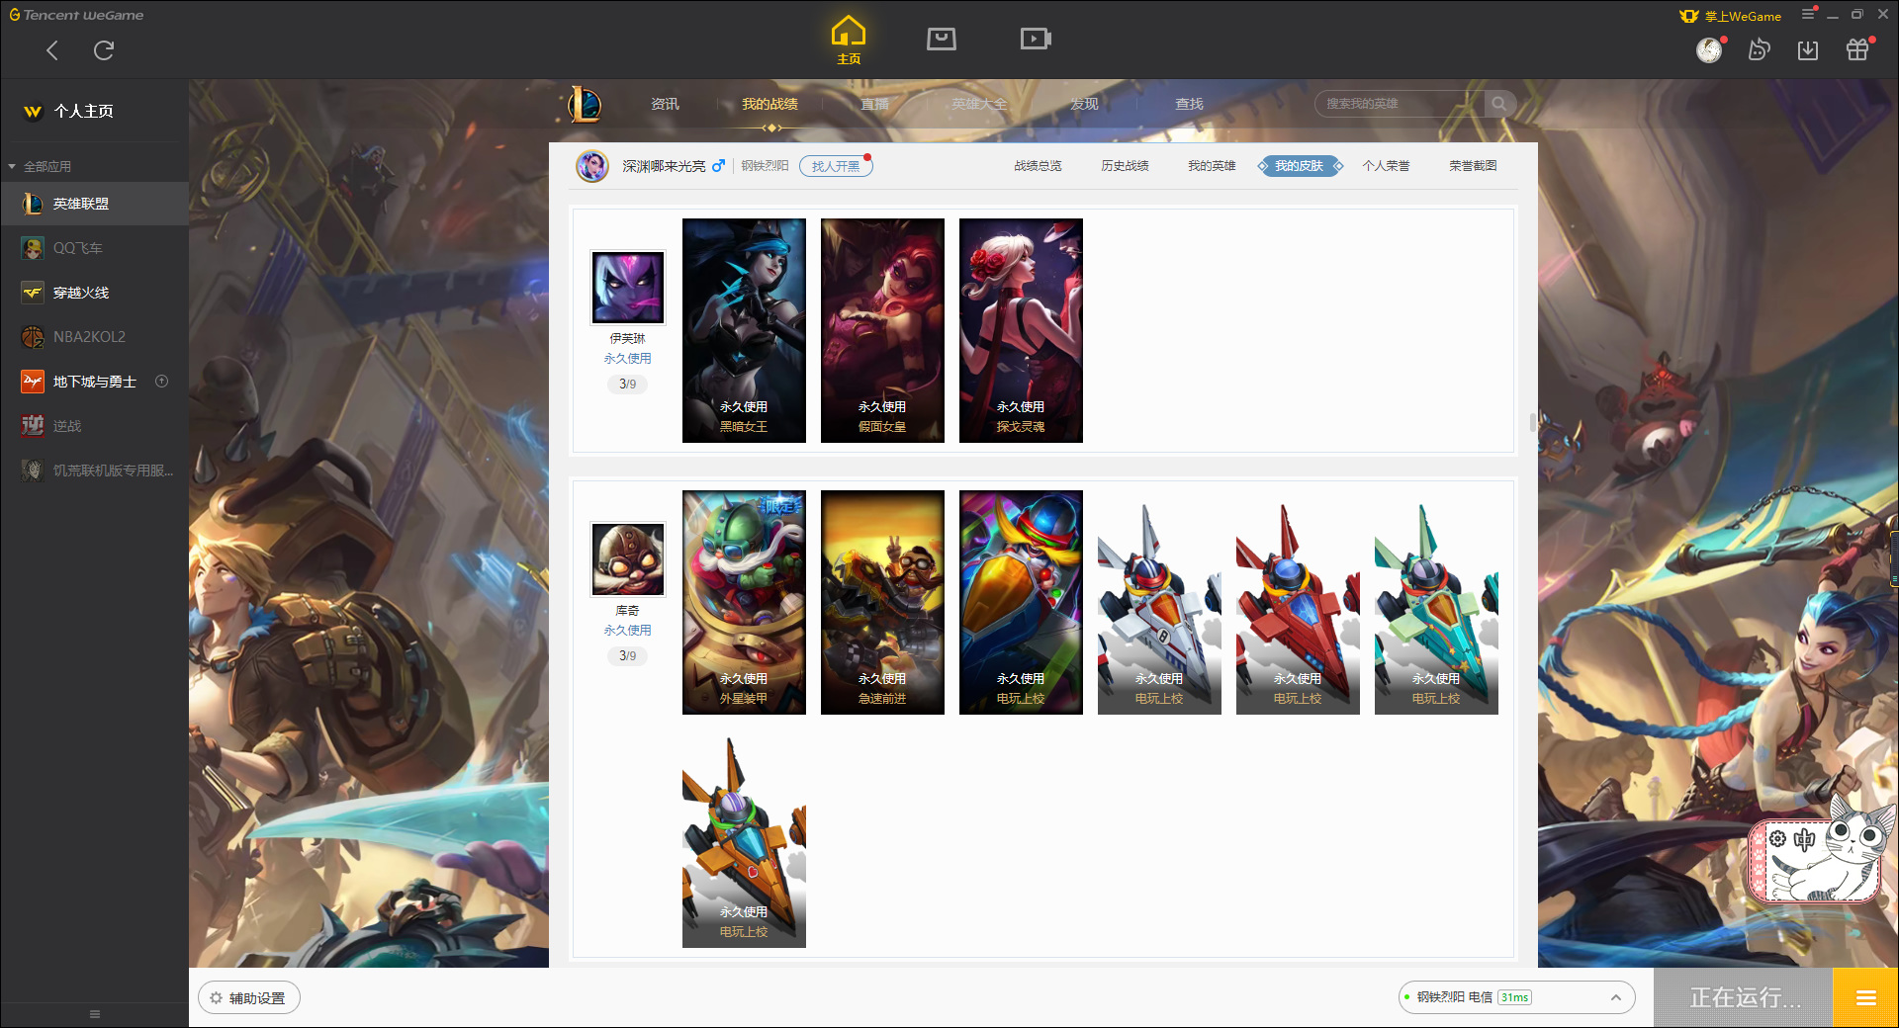Viewport: 1899px width, 1028px height.
Task: Open the 查找 tab
Action: pyautogui.click(x=1189, y=104)
